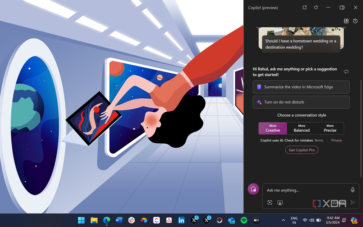Refresh suggestions with the circular arrows icon
Image resolution: width=363 pixels, height=227 pixels.
tap(346, 72)
